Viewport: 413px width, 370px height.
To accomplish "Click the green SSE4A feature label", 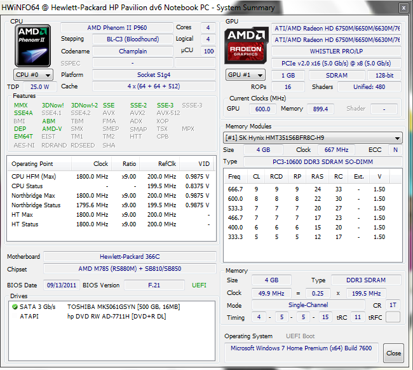I will 24,113.
